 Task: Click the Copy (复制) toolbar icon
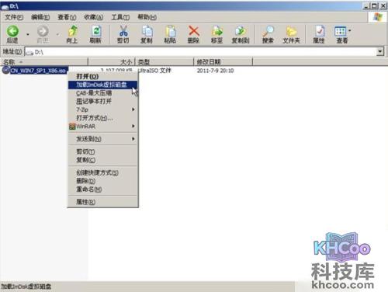click(147, 31)
